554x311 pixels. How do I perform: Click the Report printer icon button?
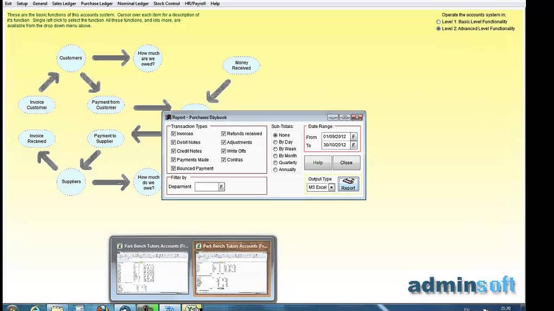348,184
